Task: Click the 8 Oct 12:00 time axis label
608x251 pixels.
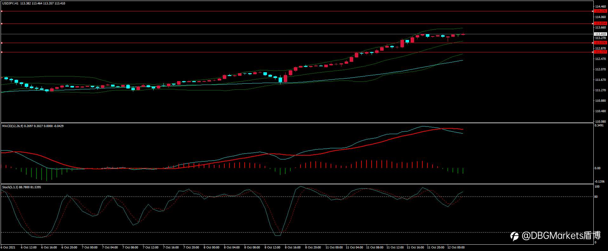Action: pyautogui.click(x=273, y=248)
